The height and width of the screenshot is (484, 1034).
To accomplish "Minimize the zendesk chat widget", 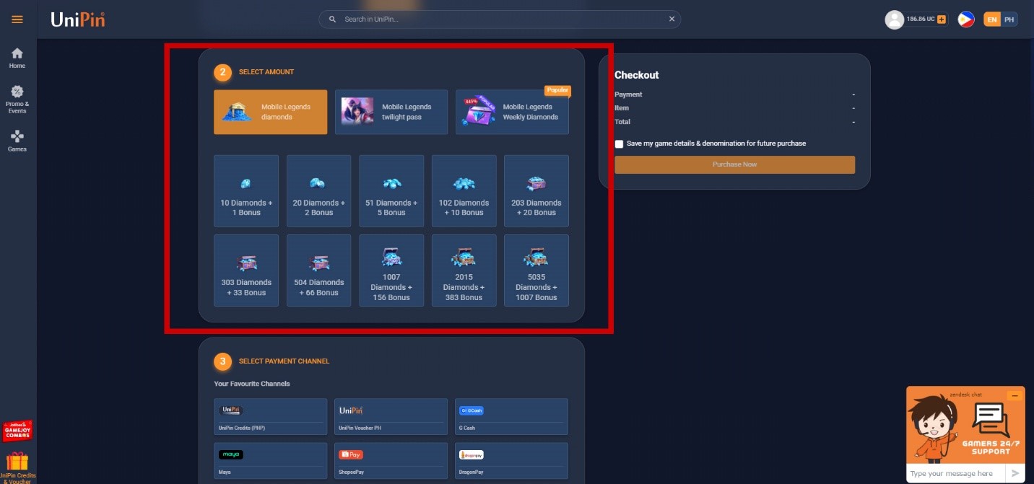I will 1015,395.
